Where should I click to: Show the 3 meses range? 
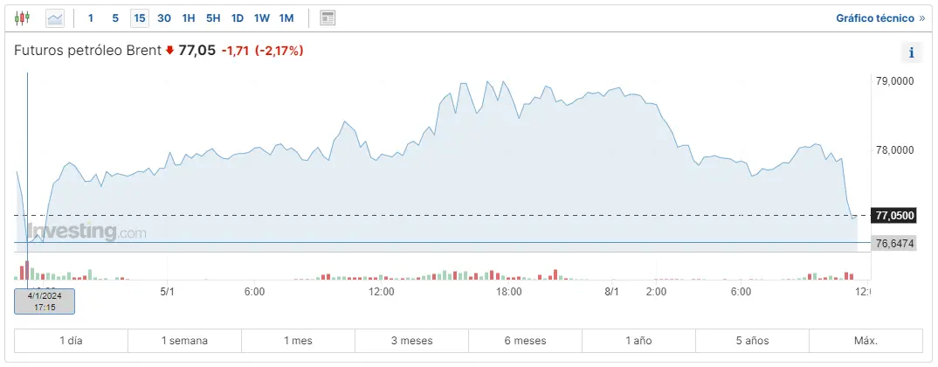[x=411, y=340]
